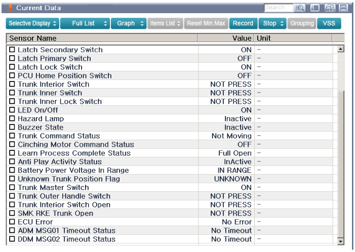The image size is (355, 252).
Task: Open the Selective Display dropdown
Action: 33,24
